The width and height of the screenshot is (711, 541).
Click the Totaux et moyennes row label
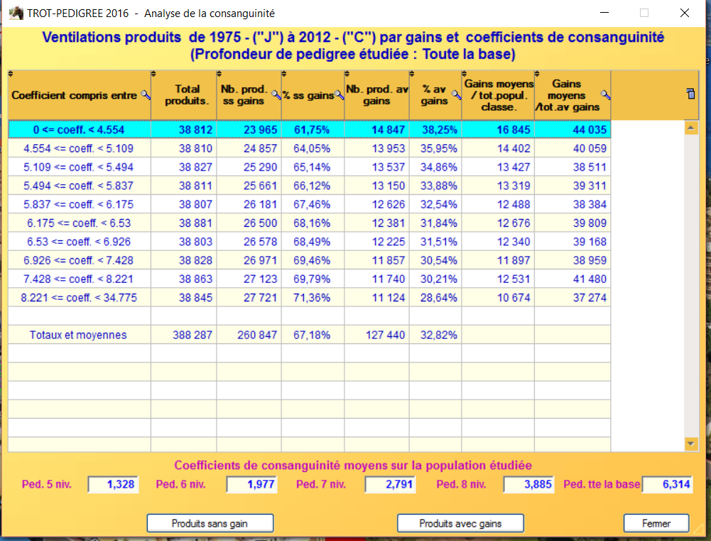78,335
